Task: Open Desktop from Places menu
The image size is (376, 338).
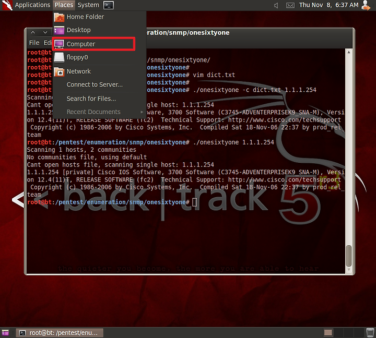Action: click(99, 30)
